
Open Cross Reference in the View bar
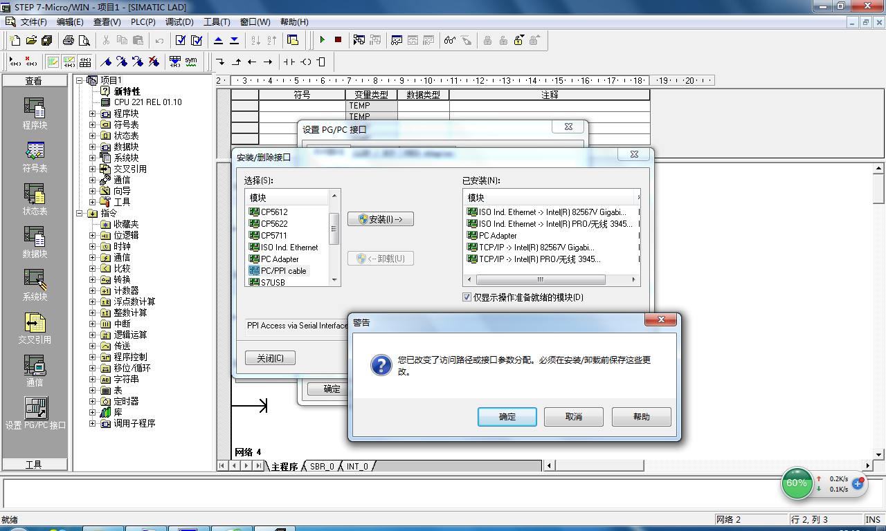pos(35,328)
